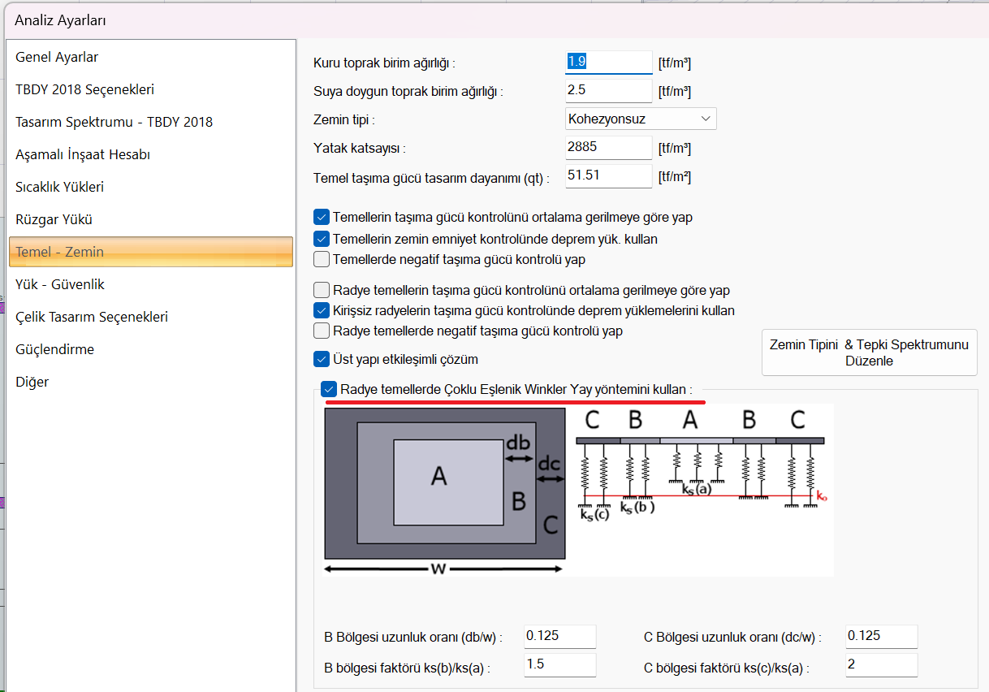Image resolution: width=989 pixels, height=692 pixels.
Task: Select the Rüzgar Yükü category
Action: tap(54, 219)
